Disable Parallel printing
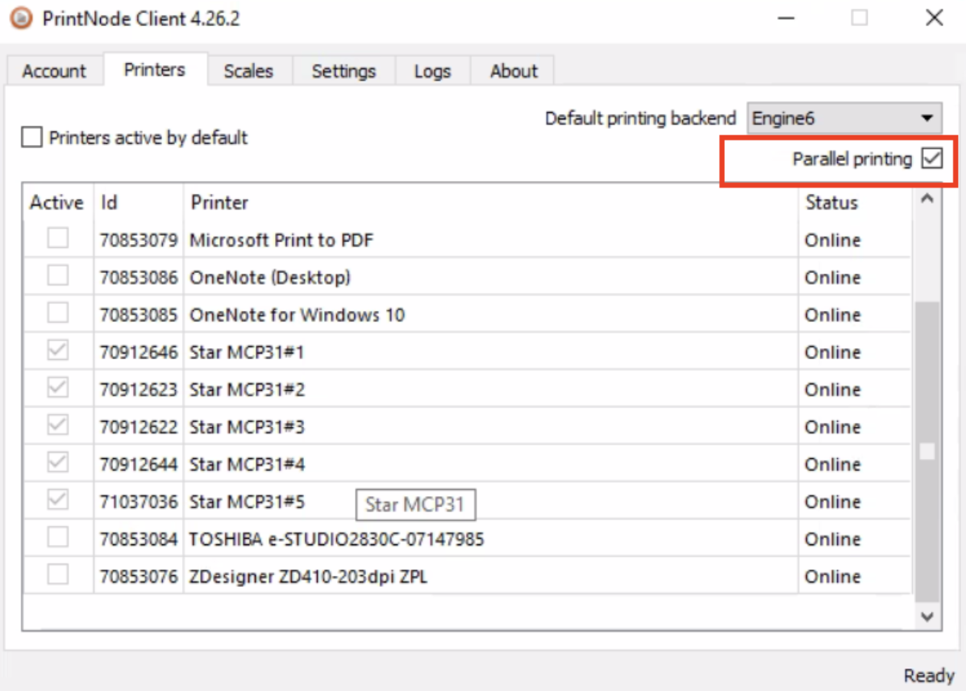 (933, 159)
